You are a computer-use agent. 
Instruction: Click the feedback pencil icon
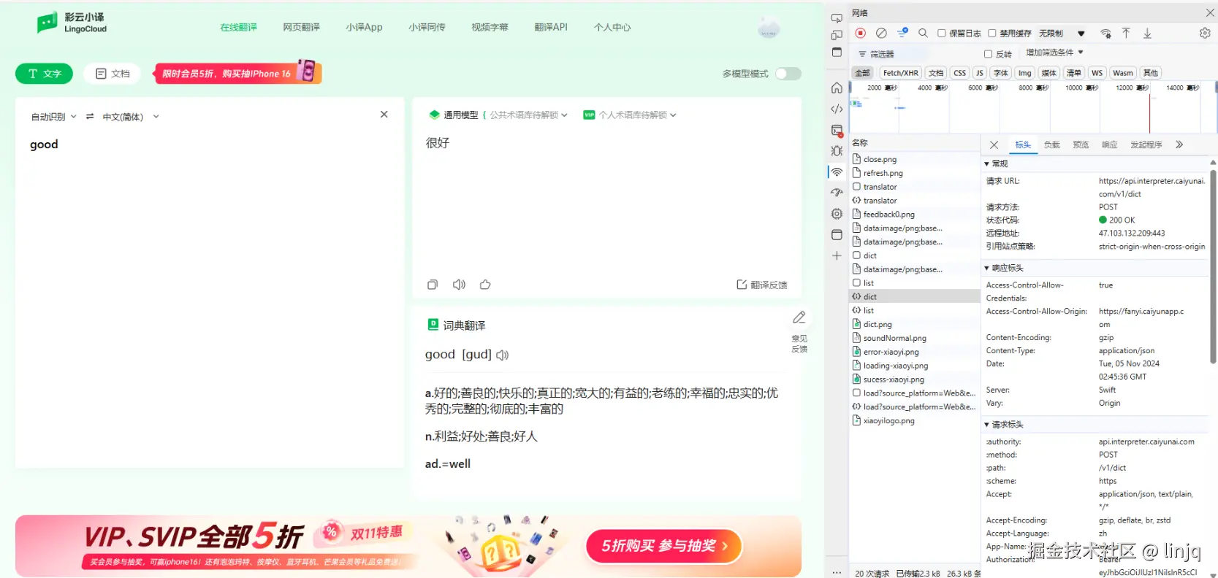799,317
